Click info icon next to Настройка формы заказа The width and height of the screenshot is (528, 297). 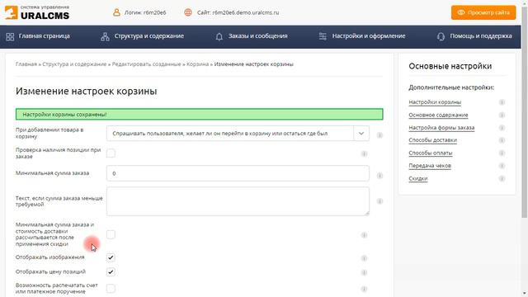[x=502, y=128]
